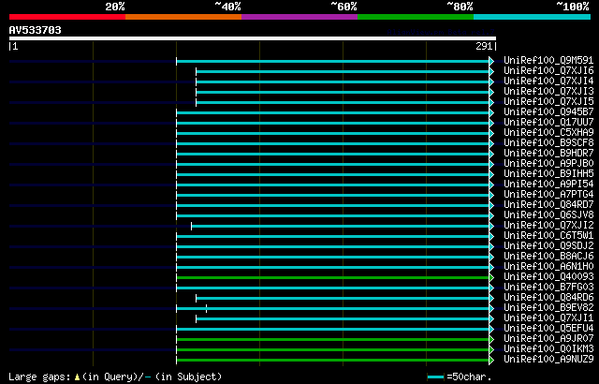Select the UniRef100_B7FG03 label
This screenshot has width=599, height=384.
548,288
